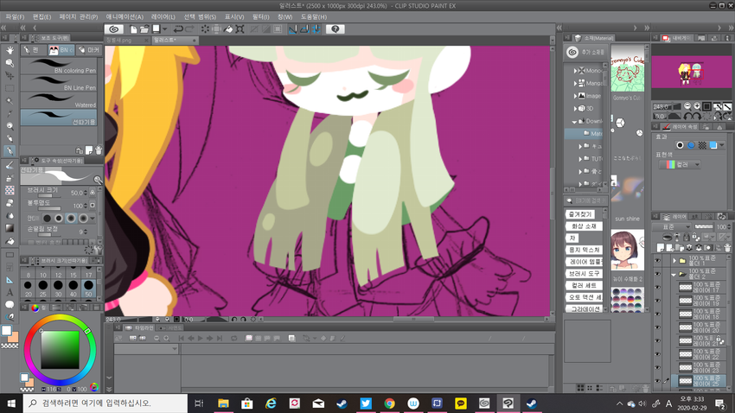
Task: Click the 즐겨찾기 material tag
Action: coord(580,214)
